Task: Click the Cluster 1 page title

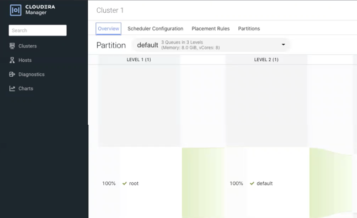Action: point(110,10)
